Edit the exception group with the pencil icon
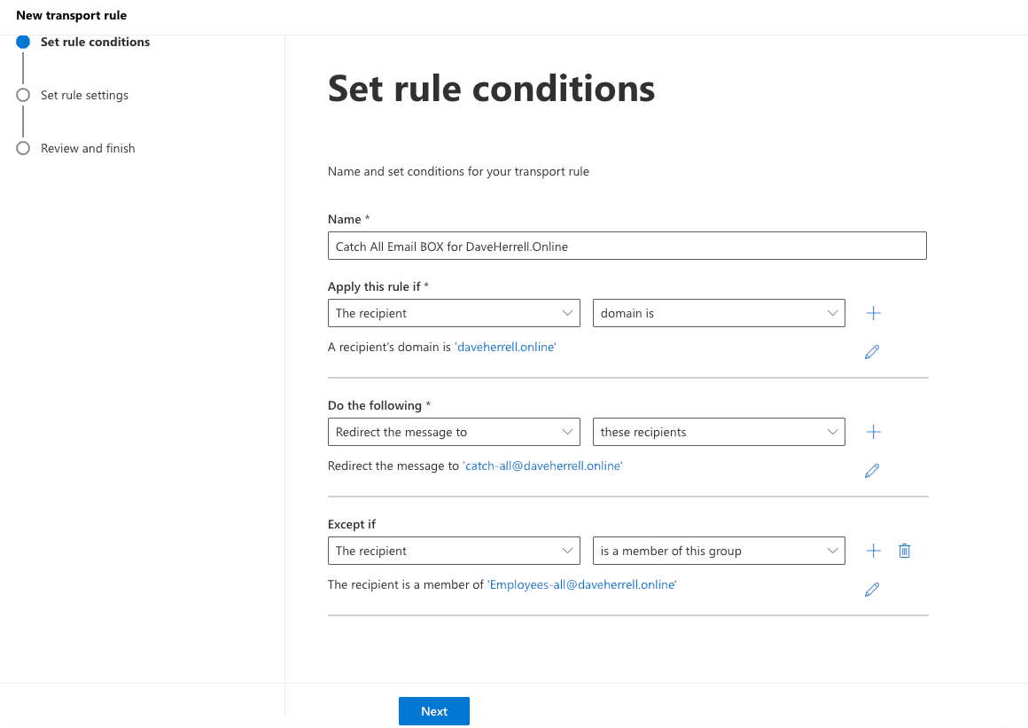Screen dimensions: 1028x728 872,590
